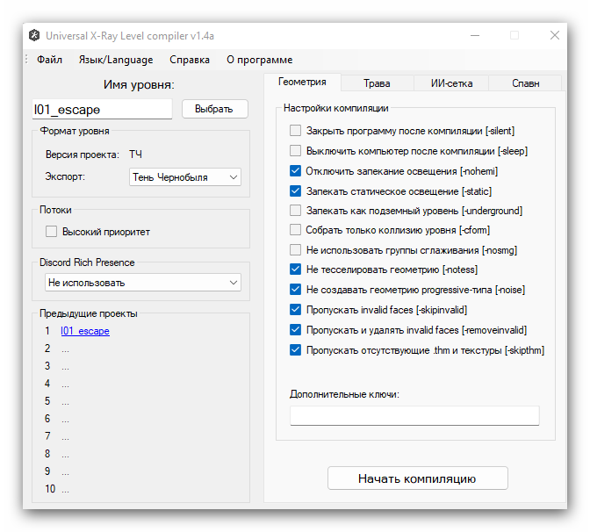590x532 pixels.
Task: Enable the -cform collision only checkbox
Action: [x=296, y=230]
